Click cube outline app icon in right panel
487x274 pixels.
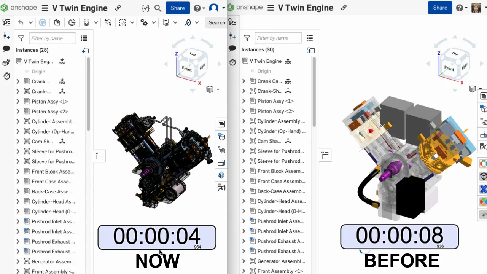(483, 176)
